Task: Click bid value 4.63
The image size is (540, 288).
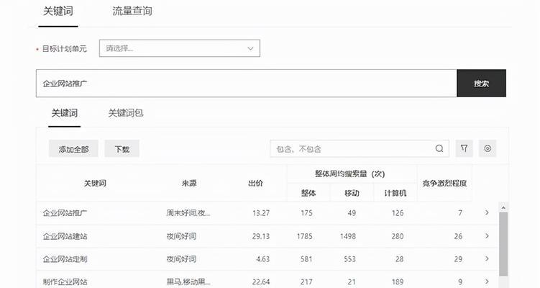Action: [262, 259]
